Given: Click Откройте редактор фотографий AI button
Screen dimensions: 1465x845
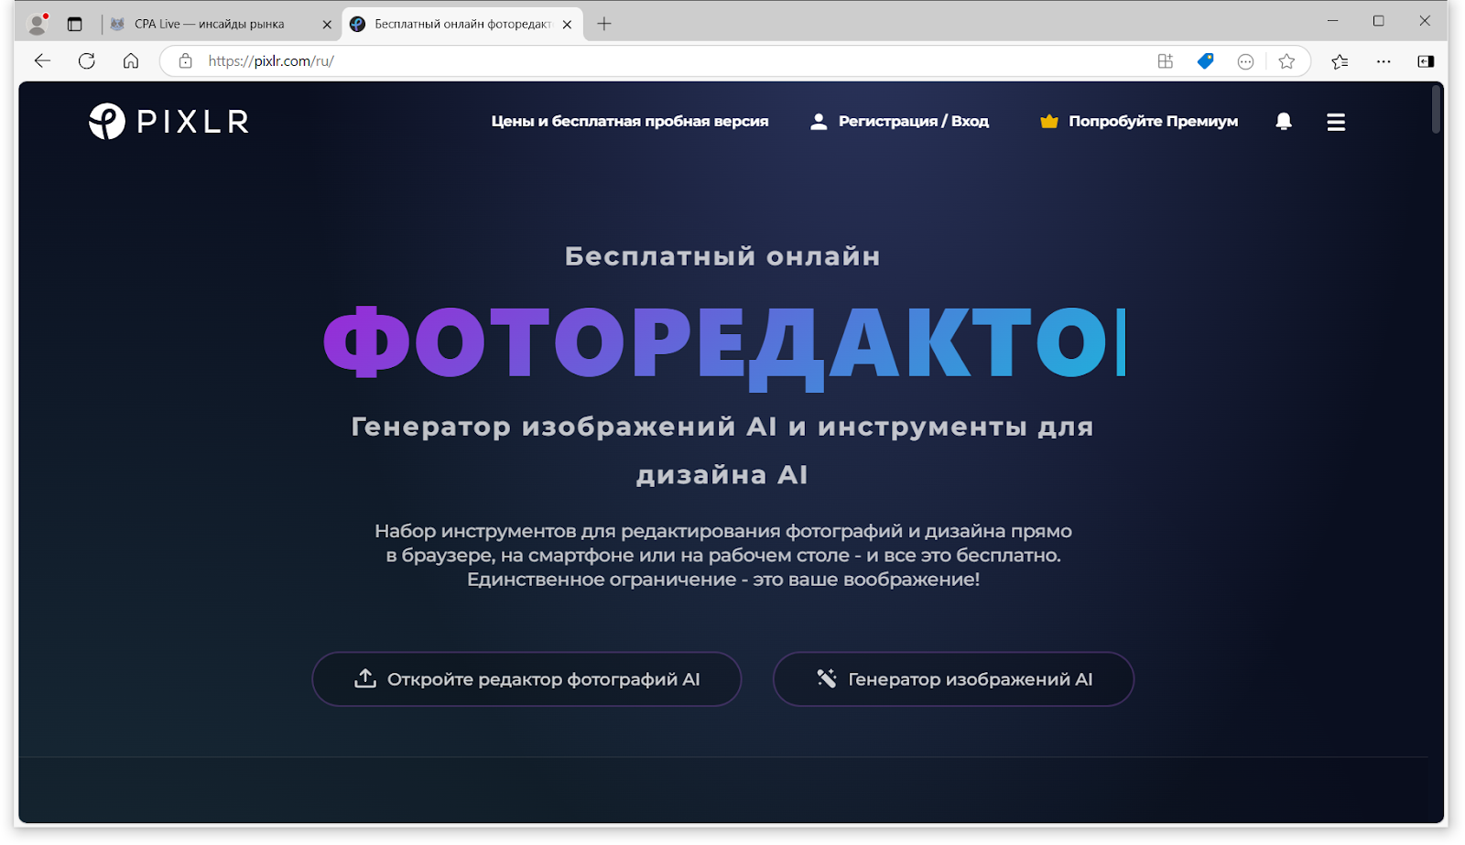Looking at the screenshot, I should 526,679.
